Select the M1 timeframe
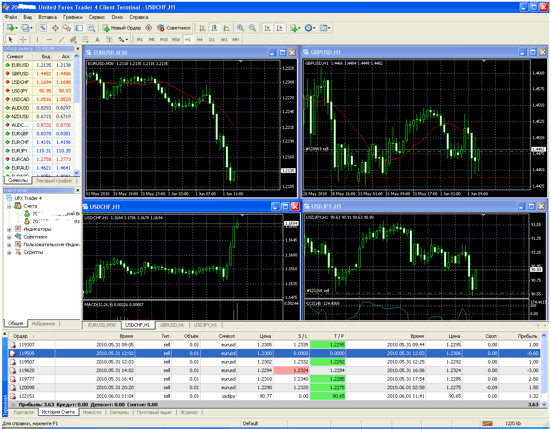 (140, 39)
